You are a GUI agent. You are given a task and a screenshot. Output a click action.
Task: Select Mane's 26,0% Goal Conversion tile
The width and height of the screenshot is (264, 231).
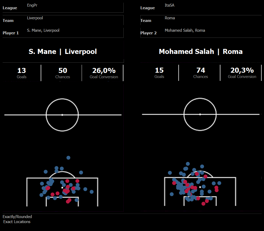click(x=104, y=73)
